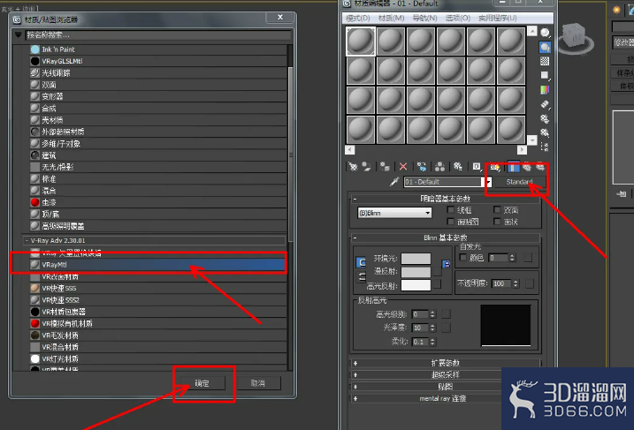Click the Make Unique icon

point(440,166)
